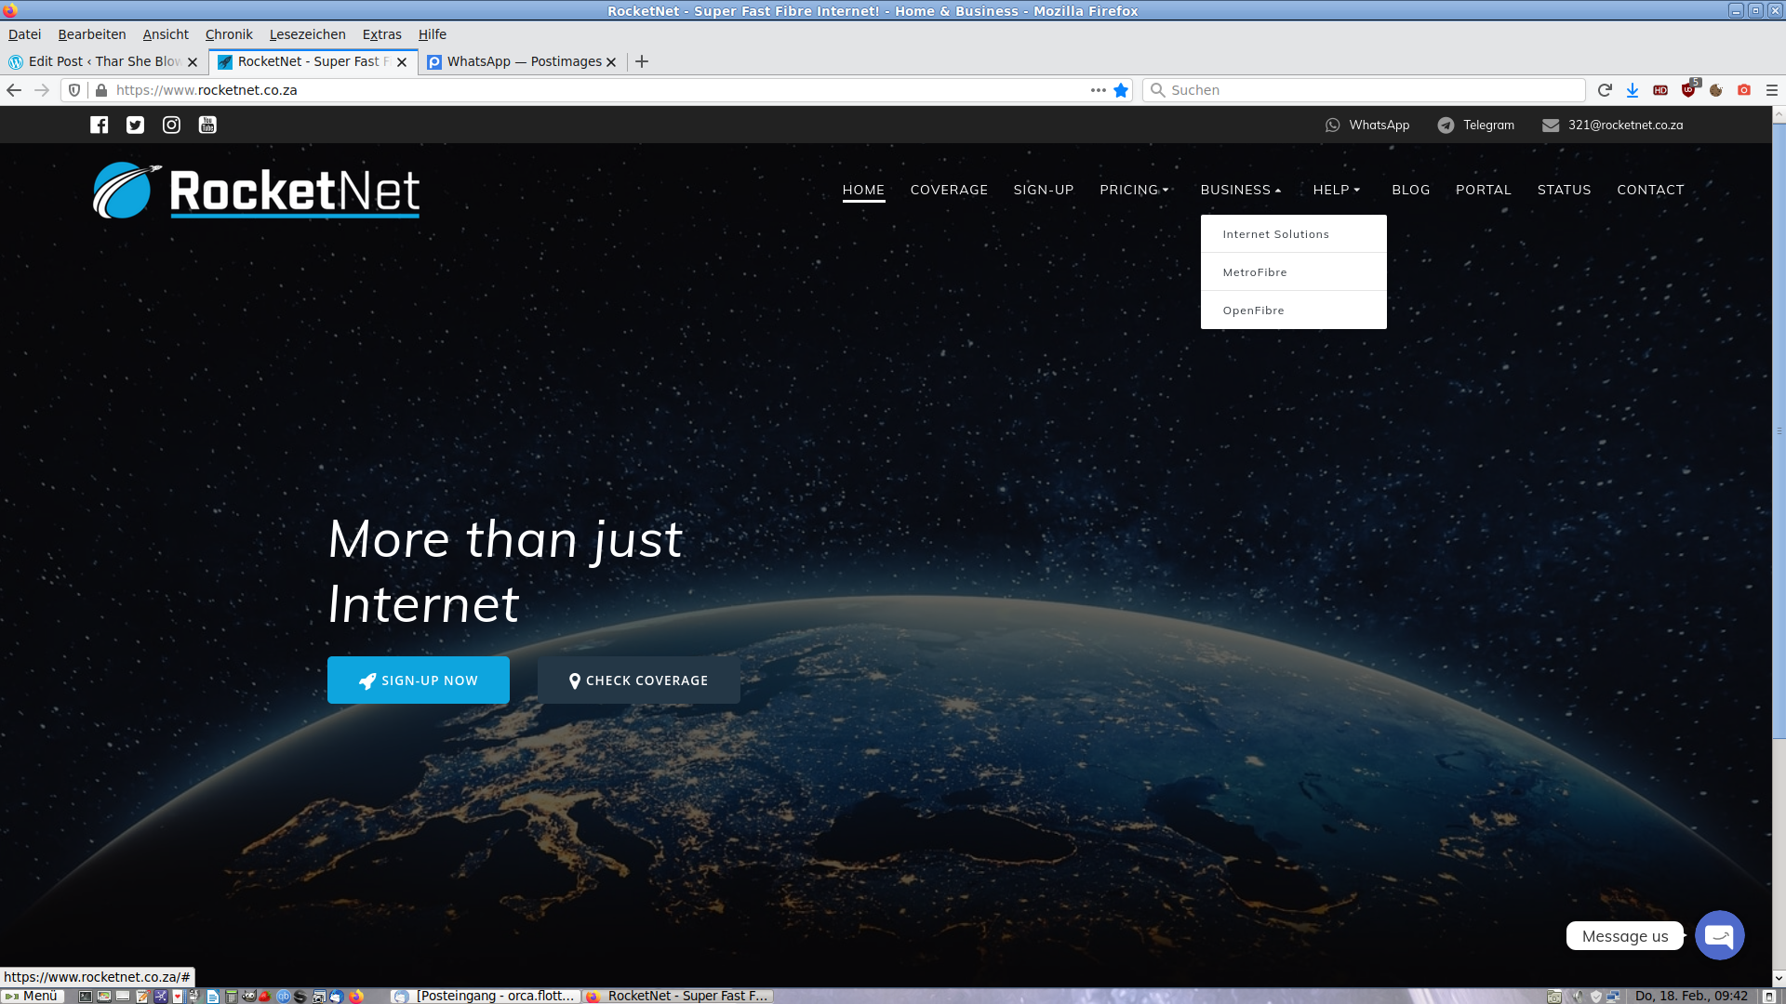
Task: Open the calculator icon in taskbar
Action: tap(232, 996)
